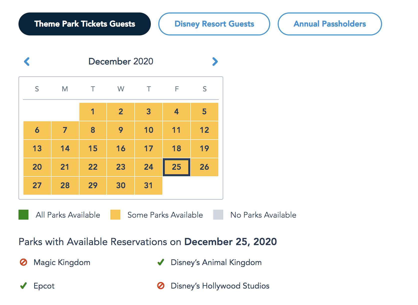Click the Magic Kingdom park name

[62, 262]
